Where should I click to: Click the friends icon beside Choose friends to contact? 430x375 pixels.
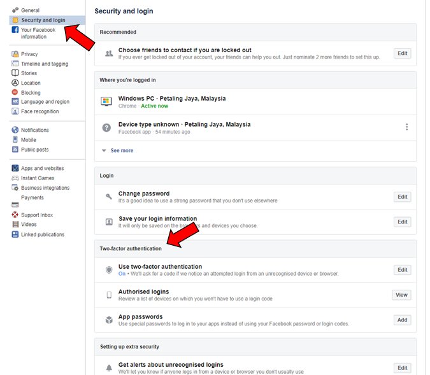(x=109, y=53)
